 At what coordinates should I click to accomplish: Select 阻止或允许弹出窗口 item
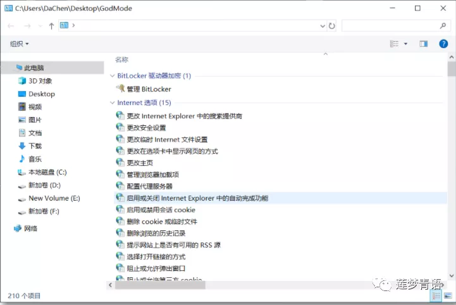point(151,268)
